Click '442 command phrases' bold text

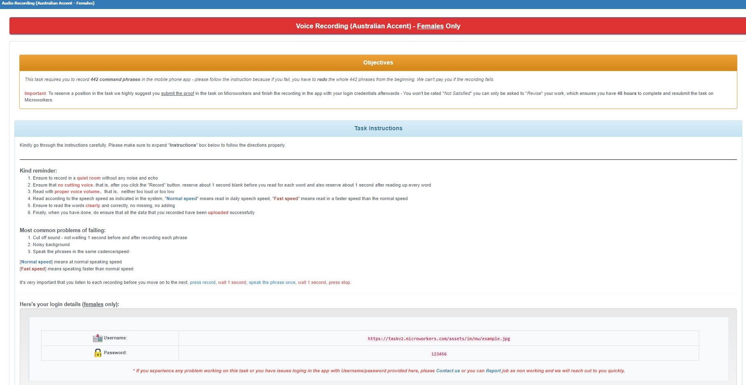[x=115, y=79]
